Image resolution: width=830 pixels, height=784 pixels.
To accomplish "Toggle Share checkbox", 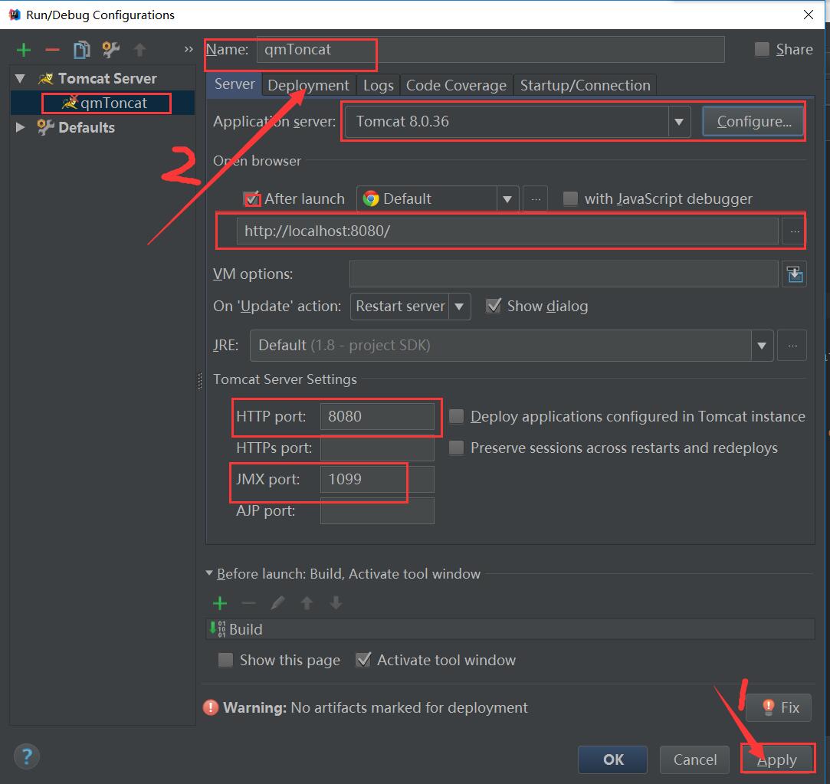I will pyautogui.click(x=762, y=49).
